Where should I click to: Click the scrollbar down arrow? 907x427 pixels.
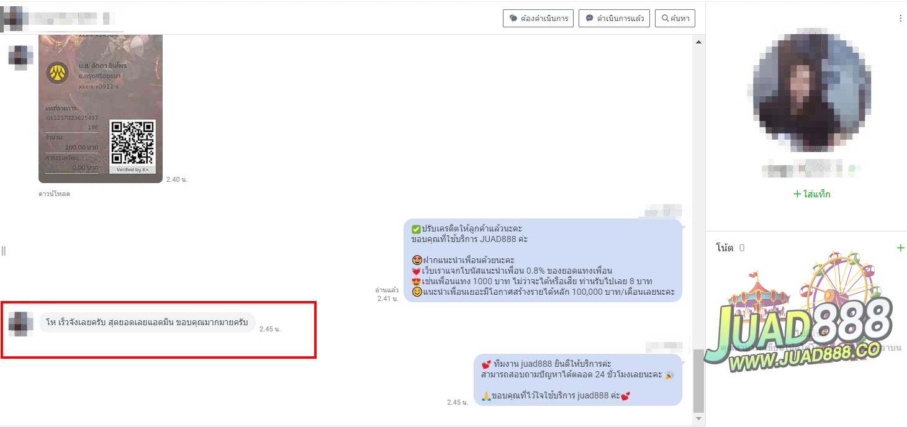[x=698, y=419]
